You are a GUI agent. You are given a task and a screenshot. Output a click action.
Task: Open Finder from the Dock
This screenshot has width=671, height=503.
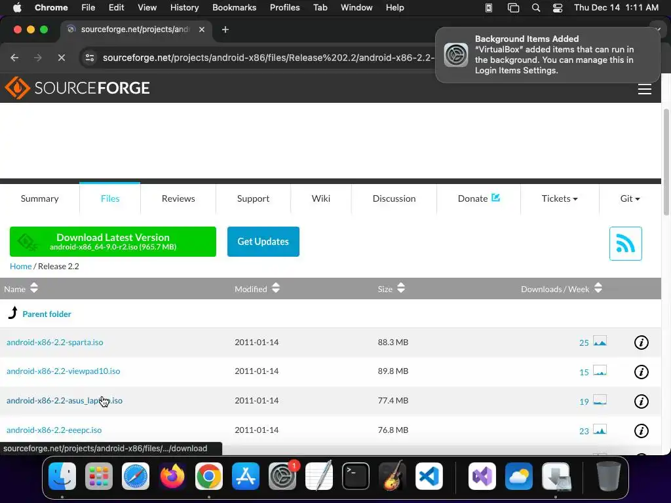[62, 476]
